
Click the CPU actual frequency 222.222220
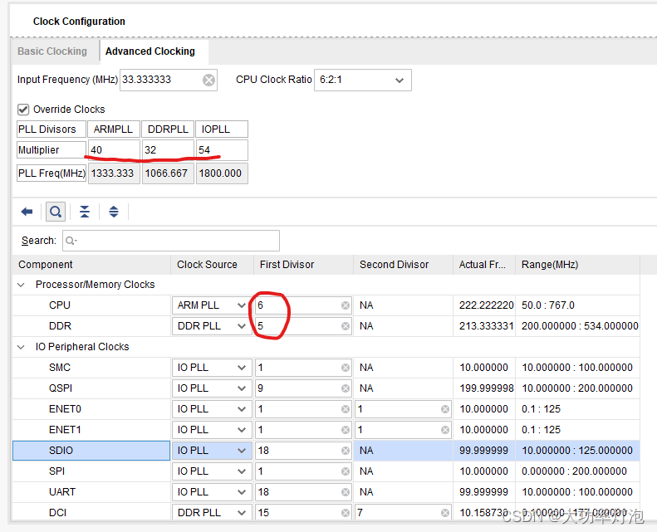point(486,305)
